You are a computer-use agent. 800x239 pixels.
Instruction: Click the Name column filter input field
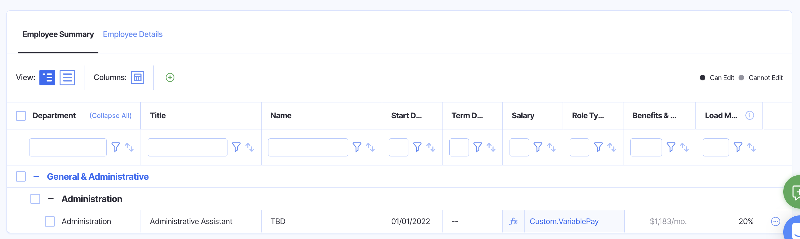point(308,147)
